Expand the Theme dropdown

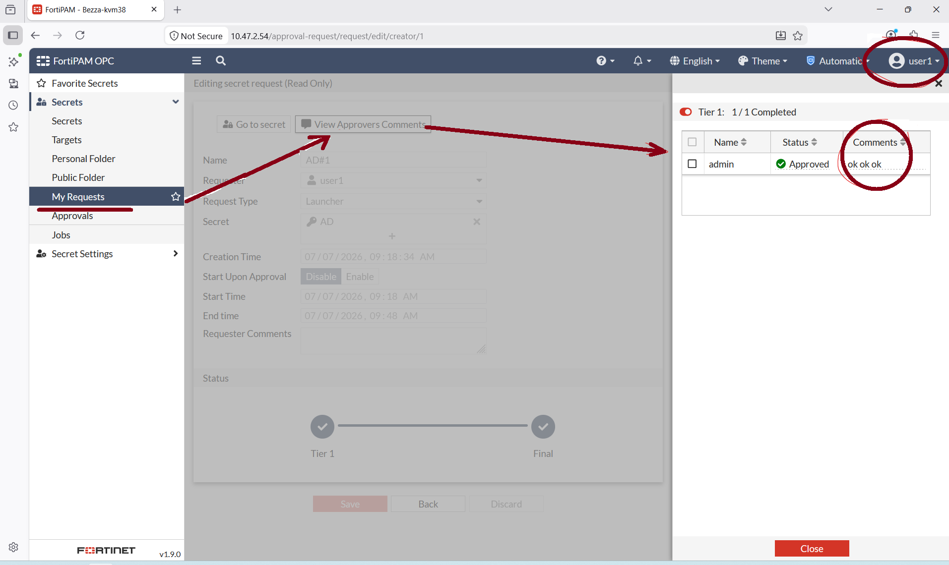click(762, 61)
